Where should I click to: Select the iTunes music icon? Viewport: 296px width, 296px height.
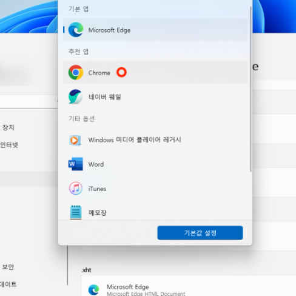[x=76, y=189]
